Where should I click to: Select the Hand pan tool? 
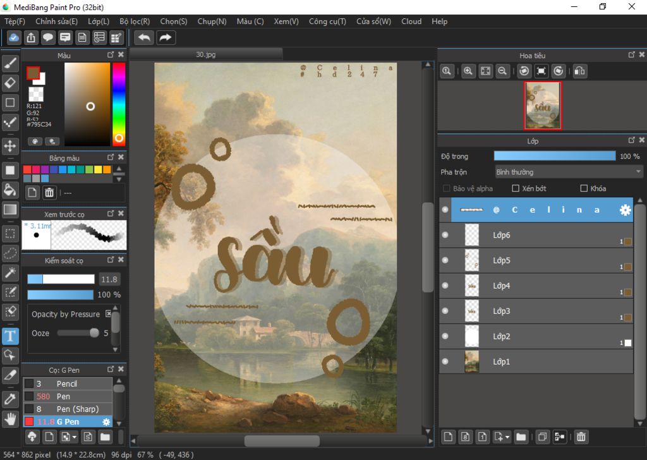(x=10, y=418)
